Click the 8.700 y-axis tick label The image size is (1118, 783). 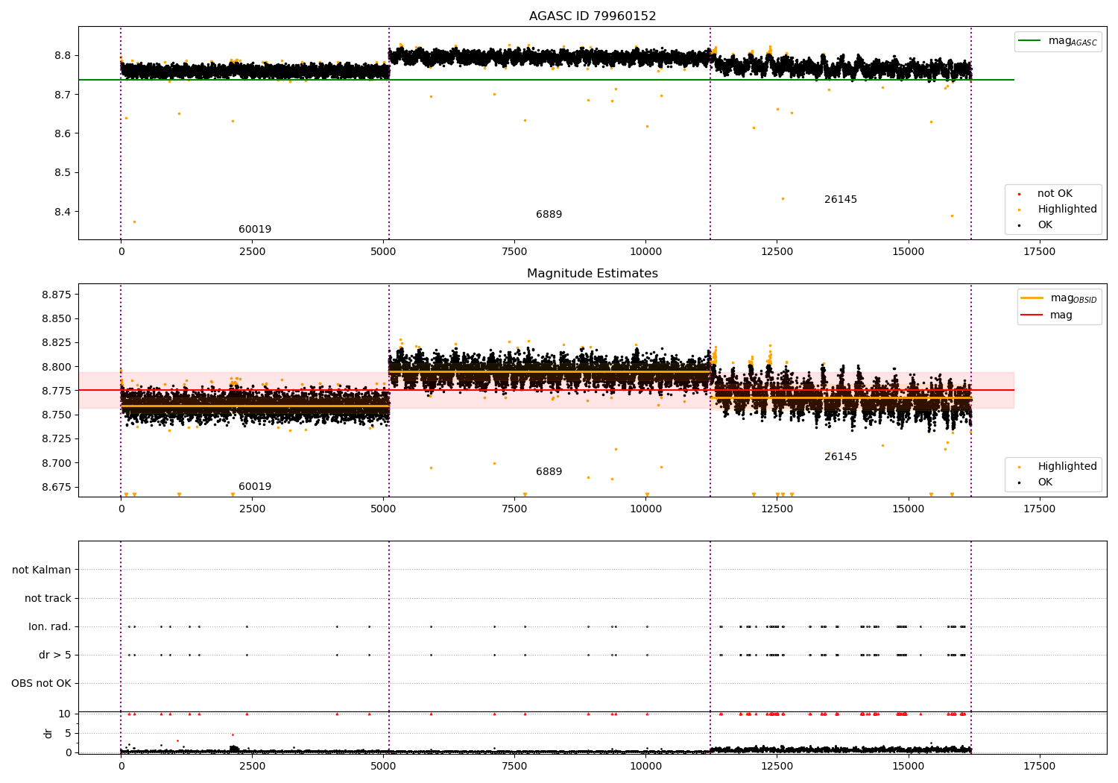57,463
